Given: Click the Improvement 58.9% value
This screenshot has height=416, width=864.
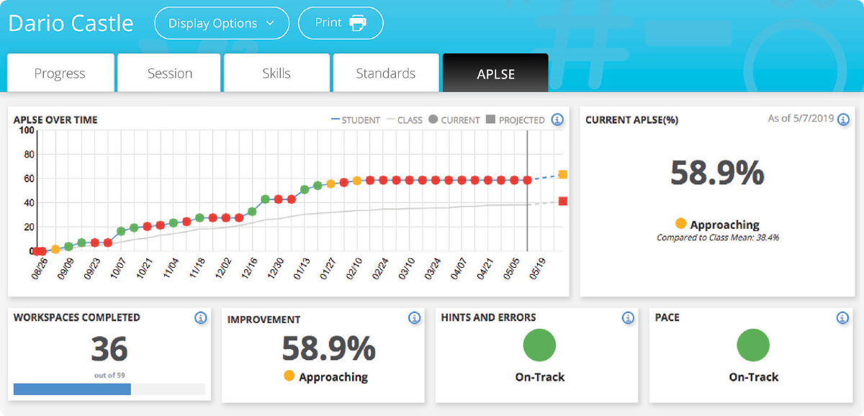Looking at the screenshot, I should point(328,348).
